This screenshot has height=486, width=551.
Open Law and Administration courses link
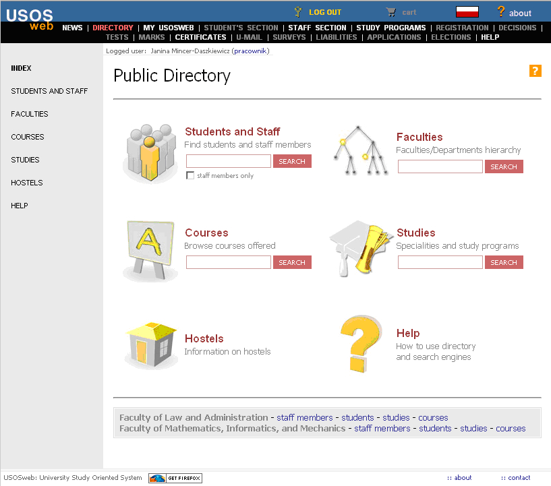point(433,417)
